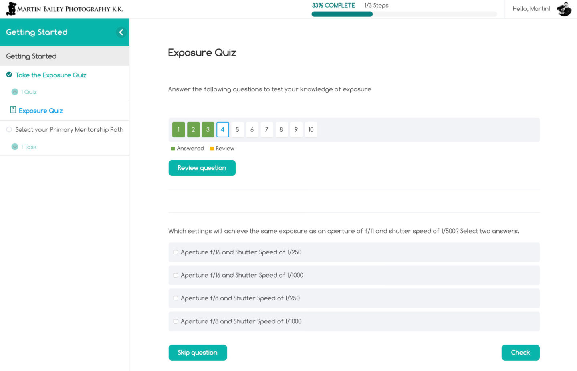This screenshot has height=371, width=577.
Task: Click the course completion progress bar
Action: point(403,14)
